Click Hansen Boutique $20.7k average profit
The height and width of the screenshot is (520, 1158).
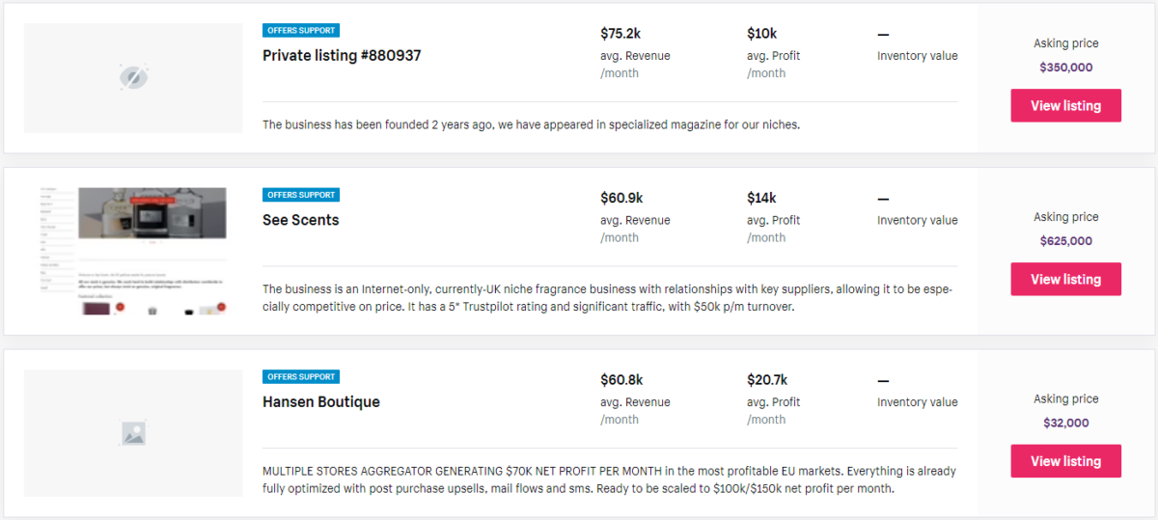click(x=768, y=380)
